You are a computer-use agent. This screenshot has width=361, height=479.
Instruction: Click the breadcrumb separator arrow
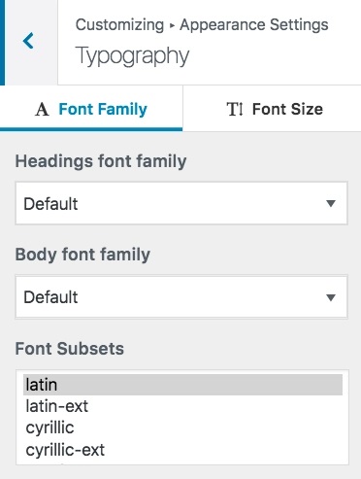pos(172,25)
